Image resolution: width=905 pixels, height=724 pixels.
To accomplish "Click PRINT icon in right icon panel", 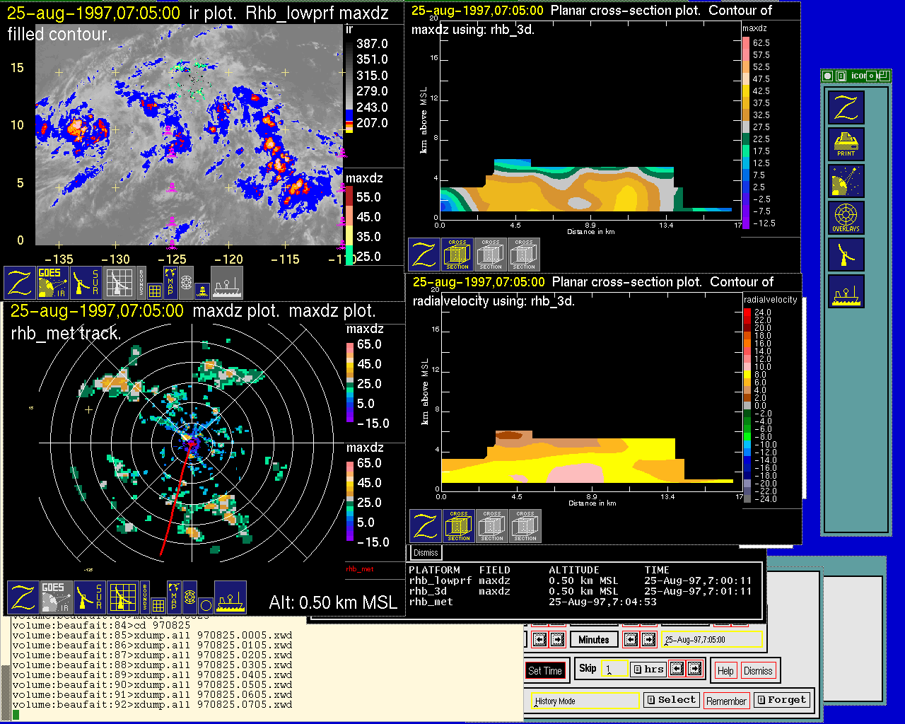I will pyautogui.click(x=846, y=144).
